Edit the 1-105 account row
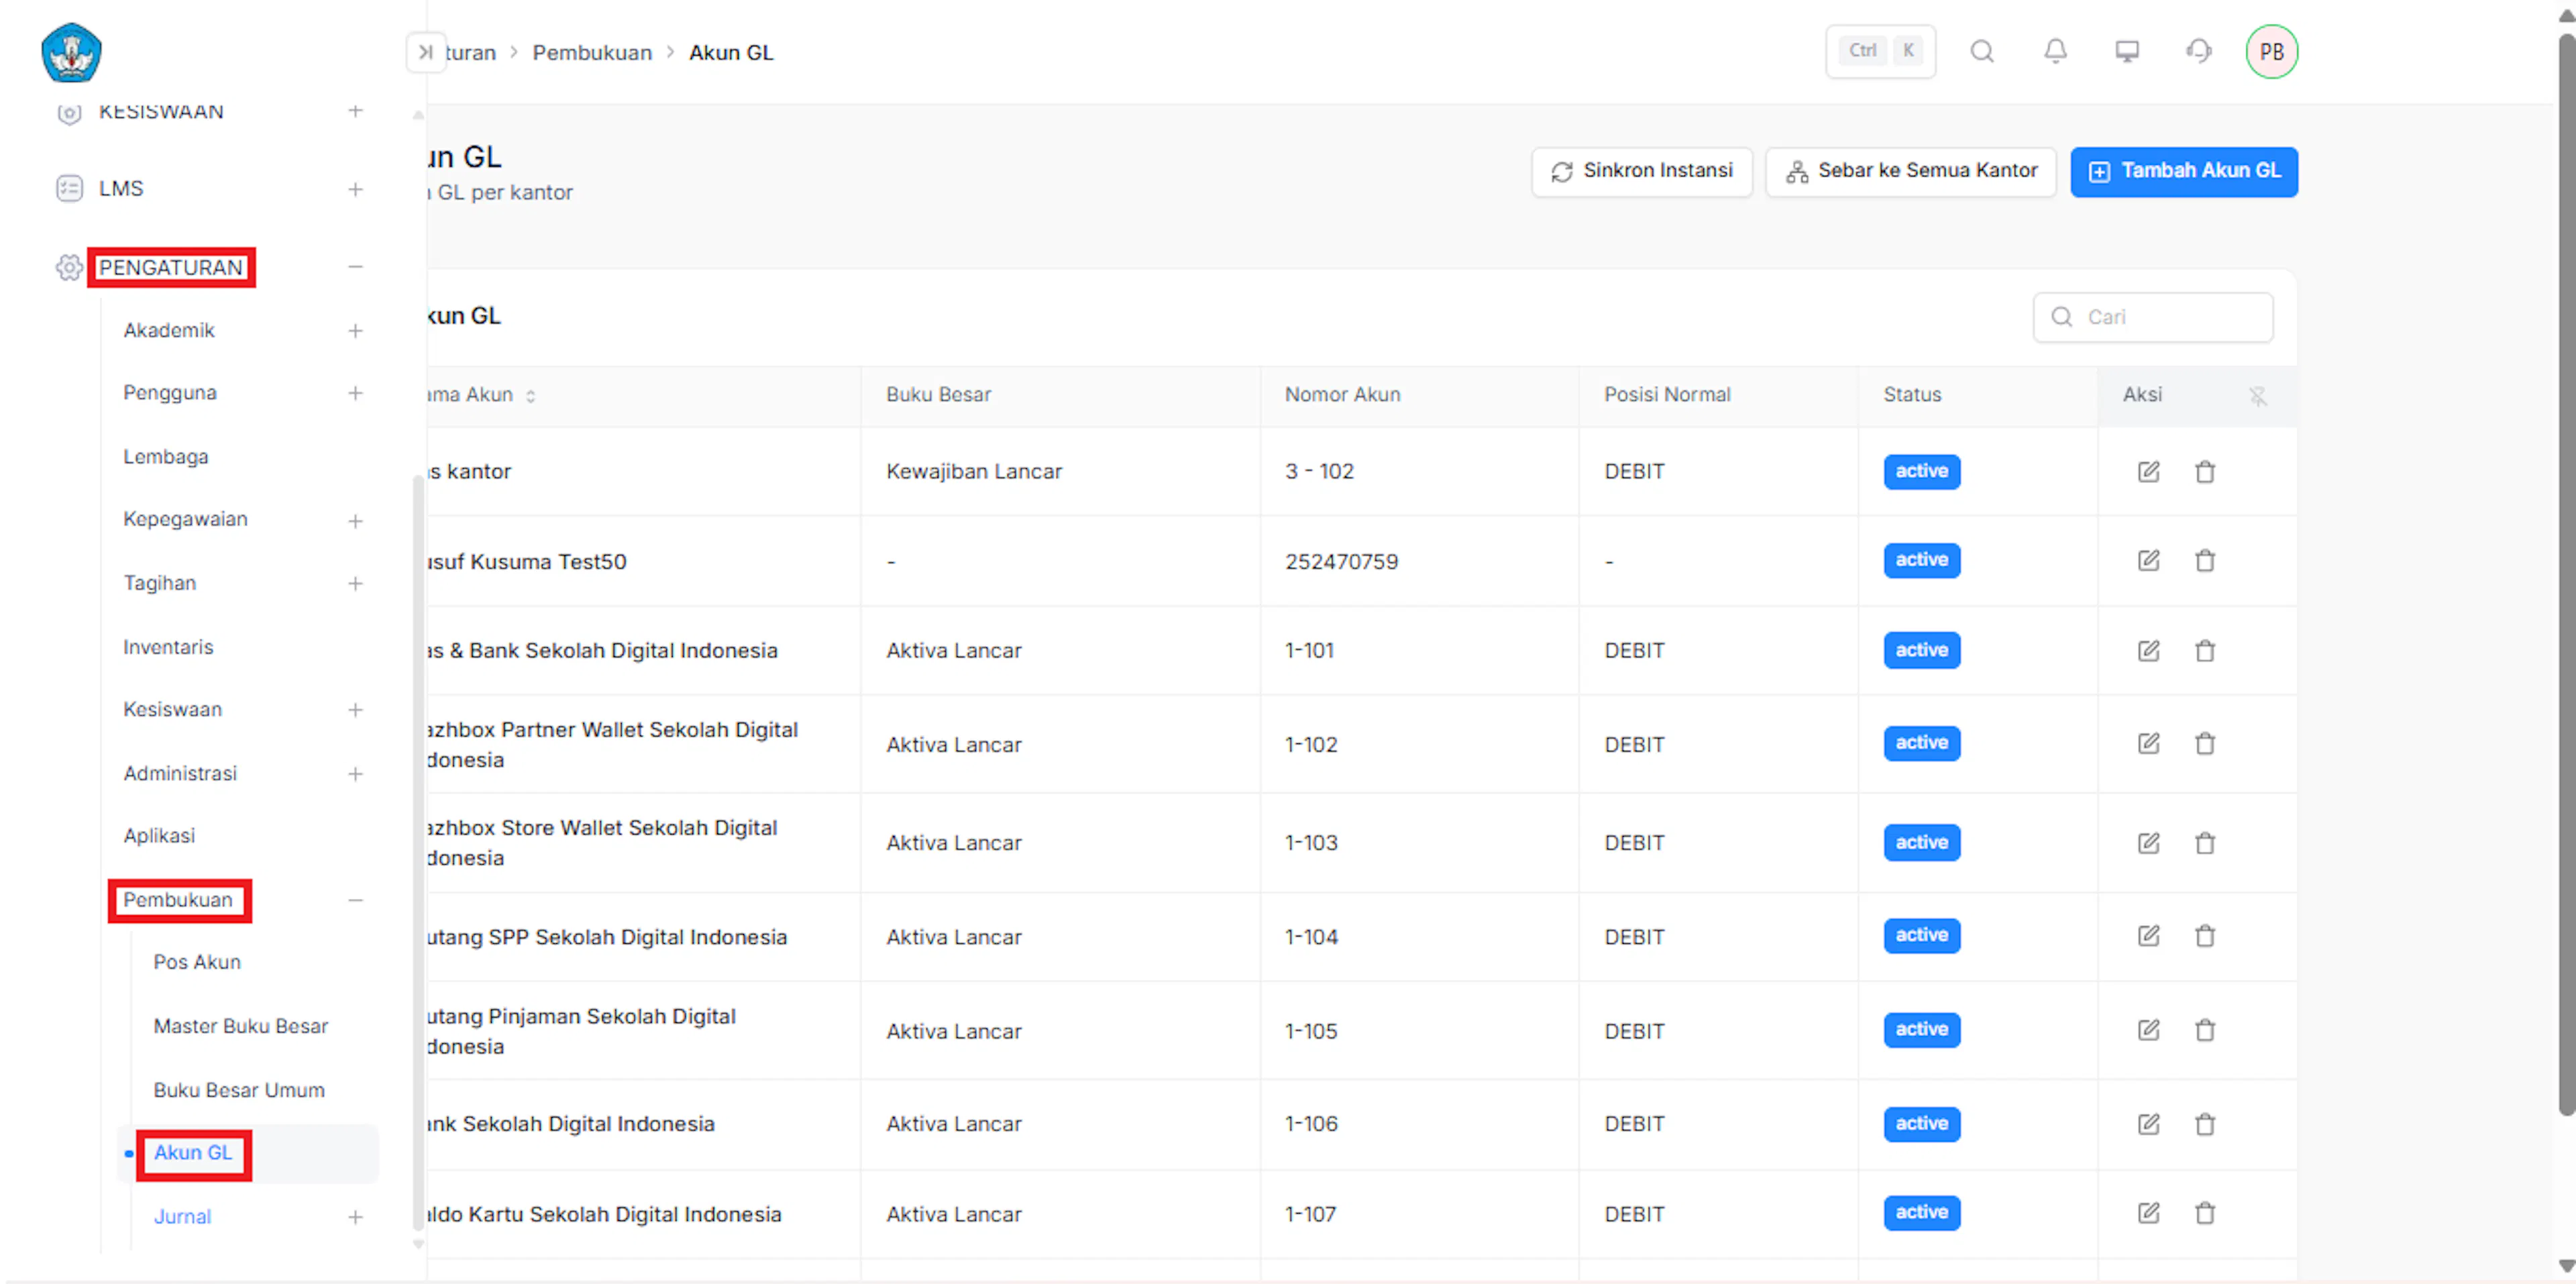The height and width of the screenshot is (1284, 2576). 2148,1030
